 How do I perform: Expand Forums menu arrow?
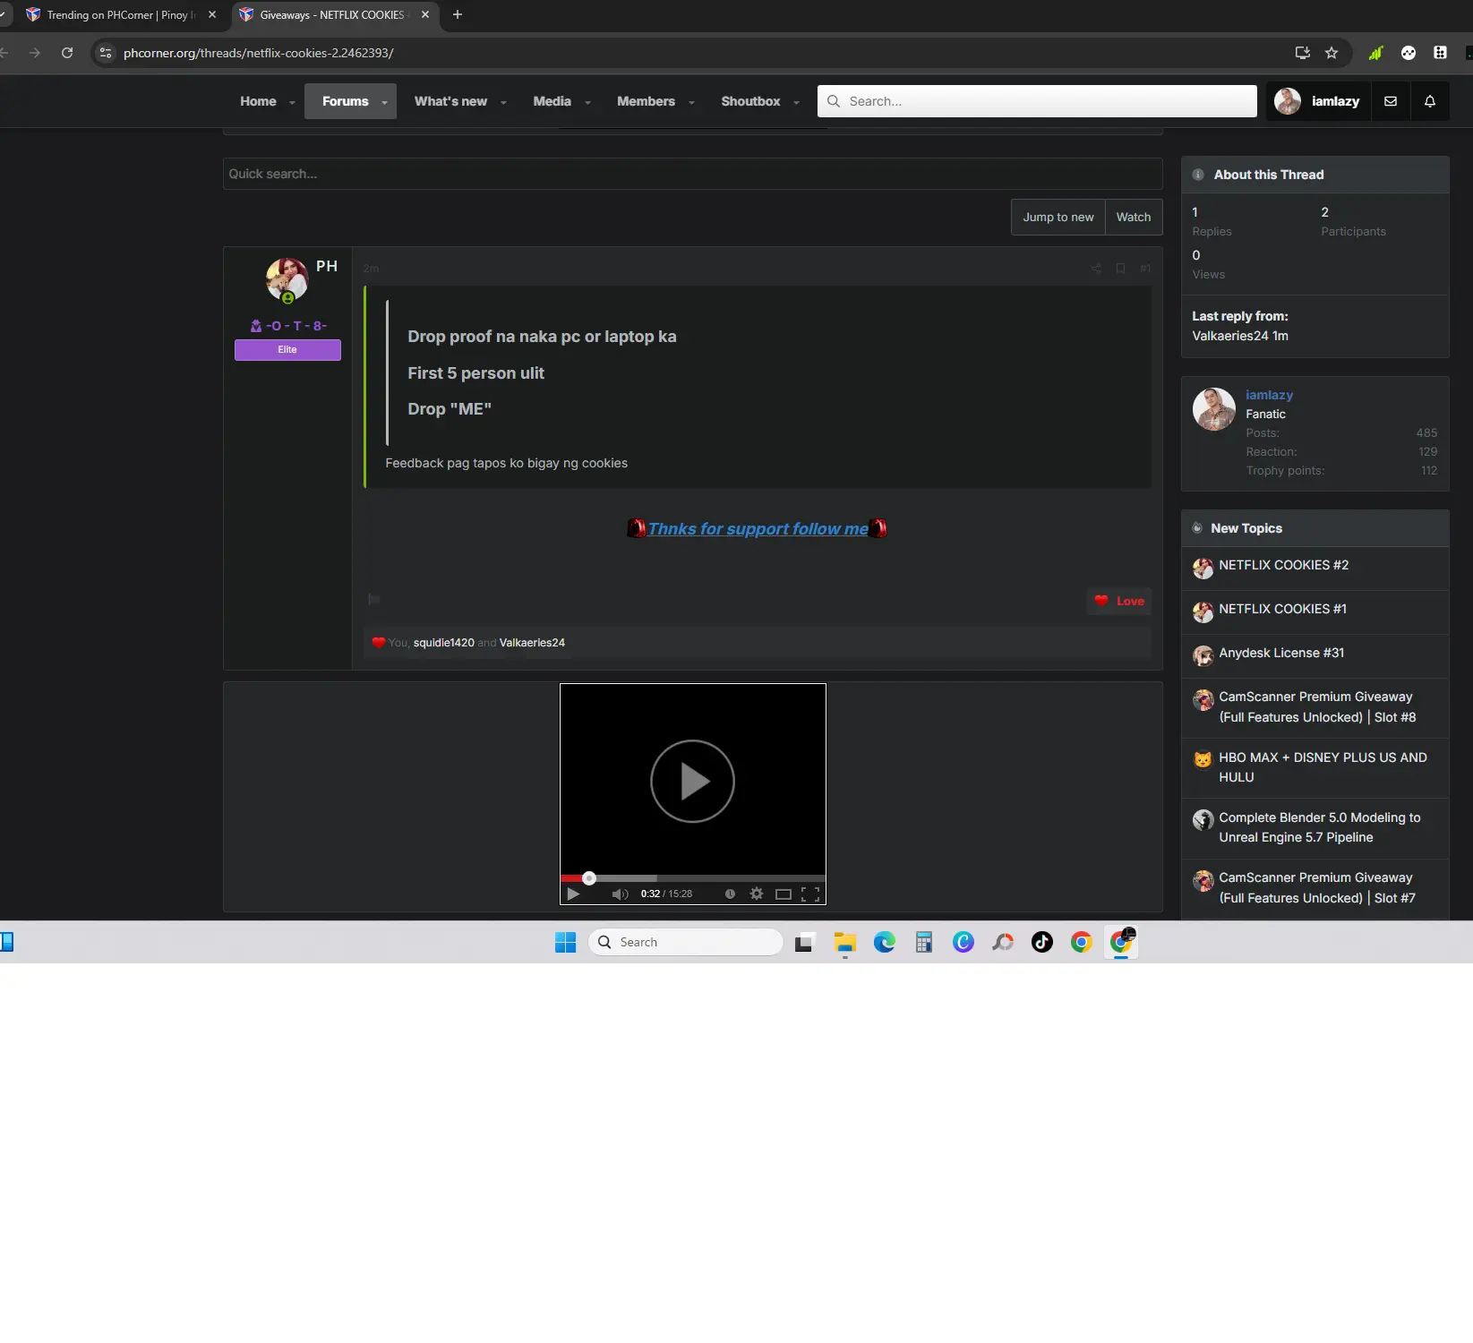pos(384,102)
